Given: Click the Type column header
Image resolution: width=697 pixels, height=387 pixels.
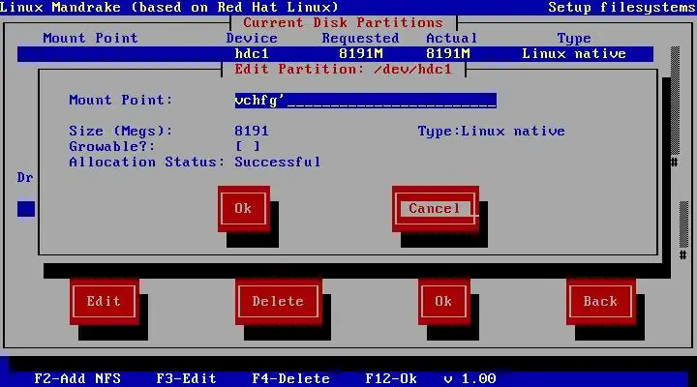Looking at the screenshot, I should click(574, 39).
